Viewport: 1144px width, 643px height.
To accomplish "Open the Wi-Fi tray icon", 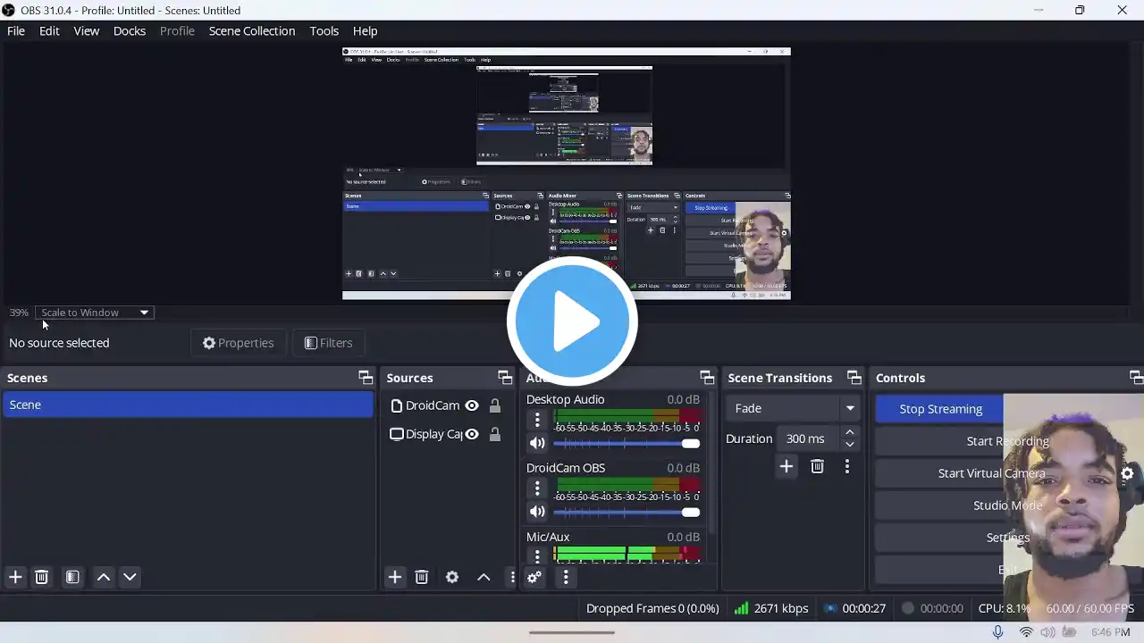I will point(1026,632).
